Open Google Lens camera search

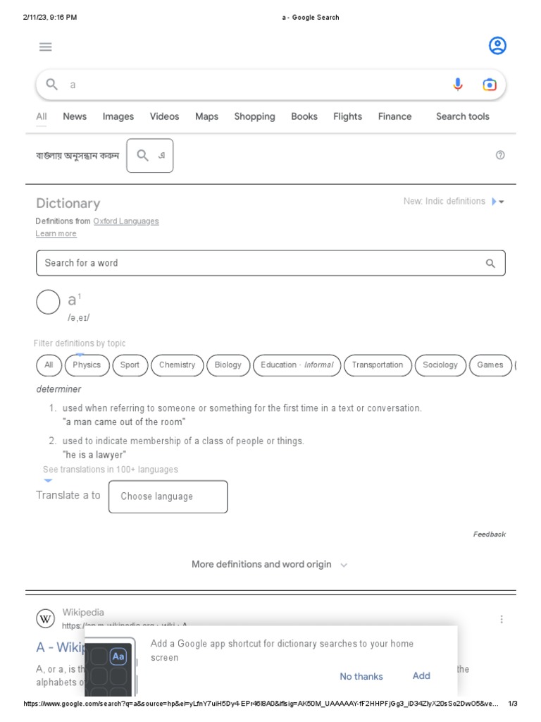[x=490, y=85]
